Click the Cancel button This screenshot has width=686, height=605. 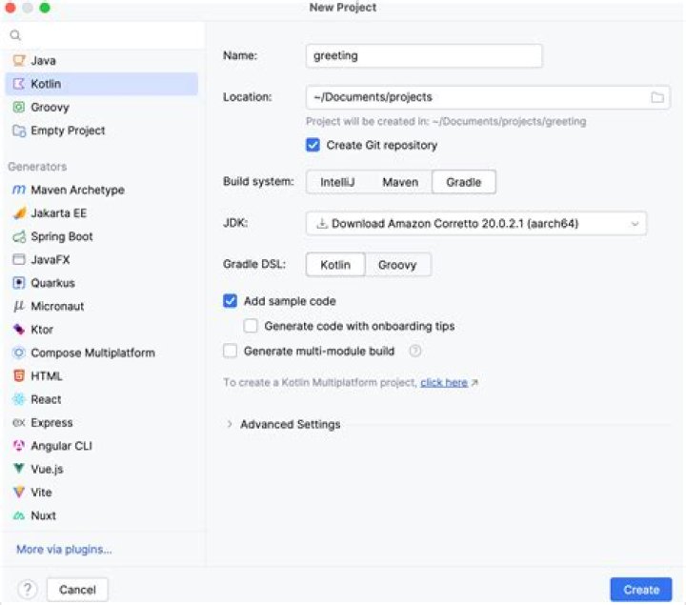77,590
